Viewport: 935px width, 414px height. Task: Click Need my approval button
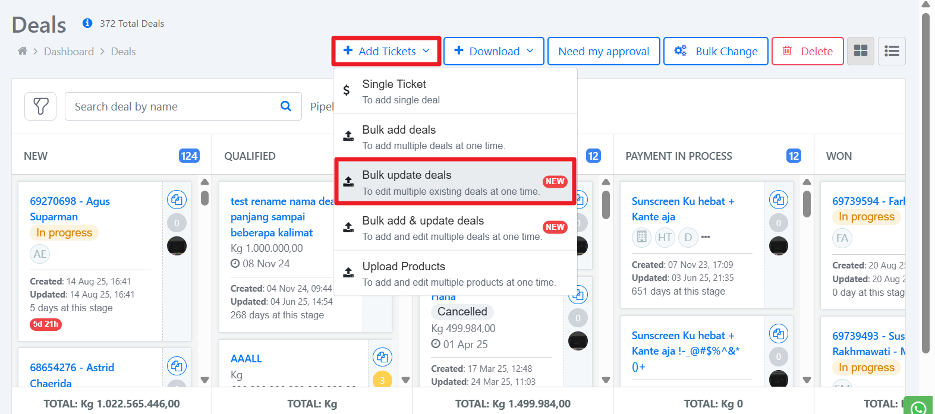click(603, 51)
